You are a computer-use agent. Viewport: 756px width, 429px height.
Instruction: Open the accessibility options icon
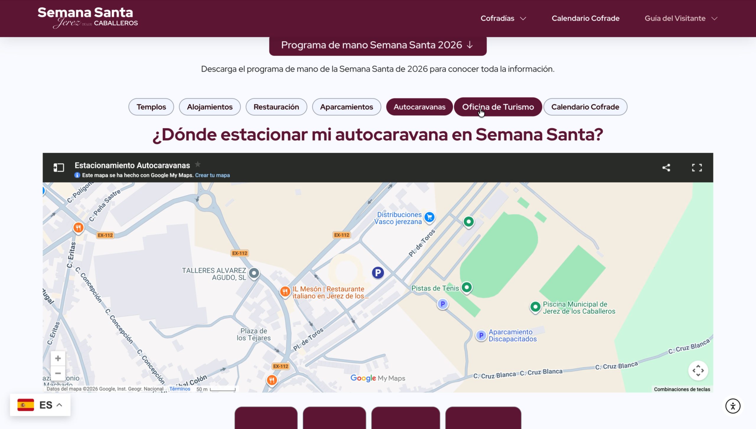[733, 406]
